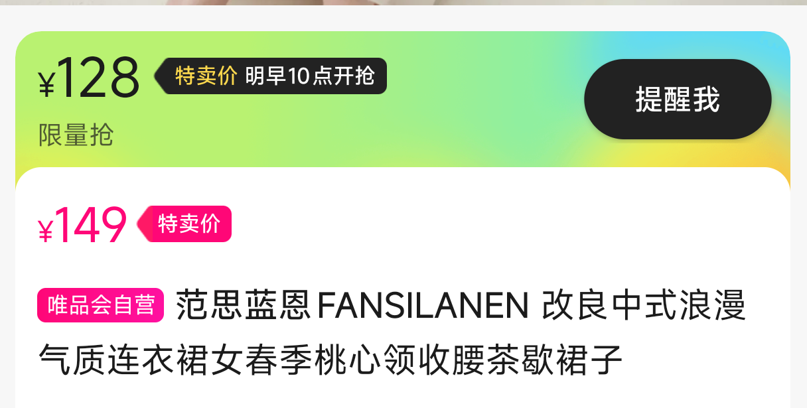The image size is (807, 408).
Task: Tap the green gradient presale banner
Action: (x=403, y=100)
